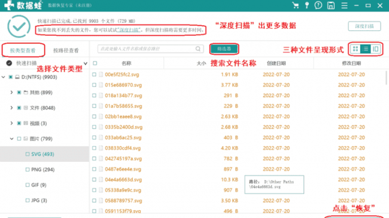The height and width of the screenshot is (218, 389).
Task: Check the box for 018a134b77.svg
Action: [x=94, y=96]
